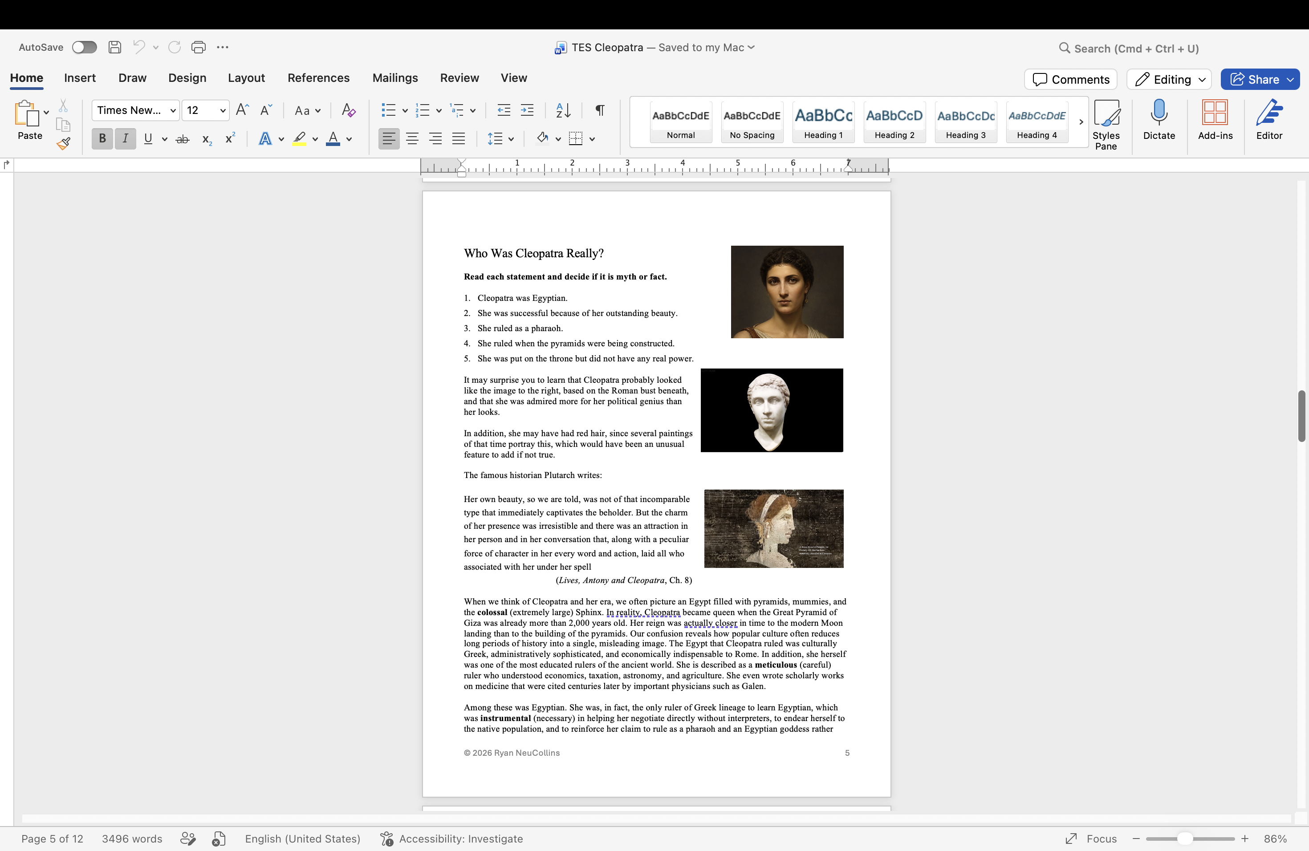Open the Editing mode dropdown
Image resolution: width=1309 pixels, height=851 pixels.
pyautogui.click(x=1169, y=79)
